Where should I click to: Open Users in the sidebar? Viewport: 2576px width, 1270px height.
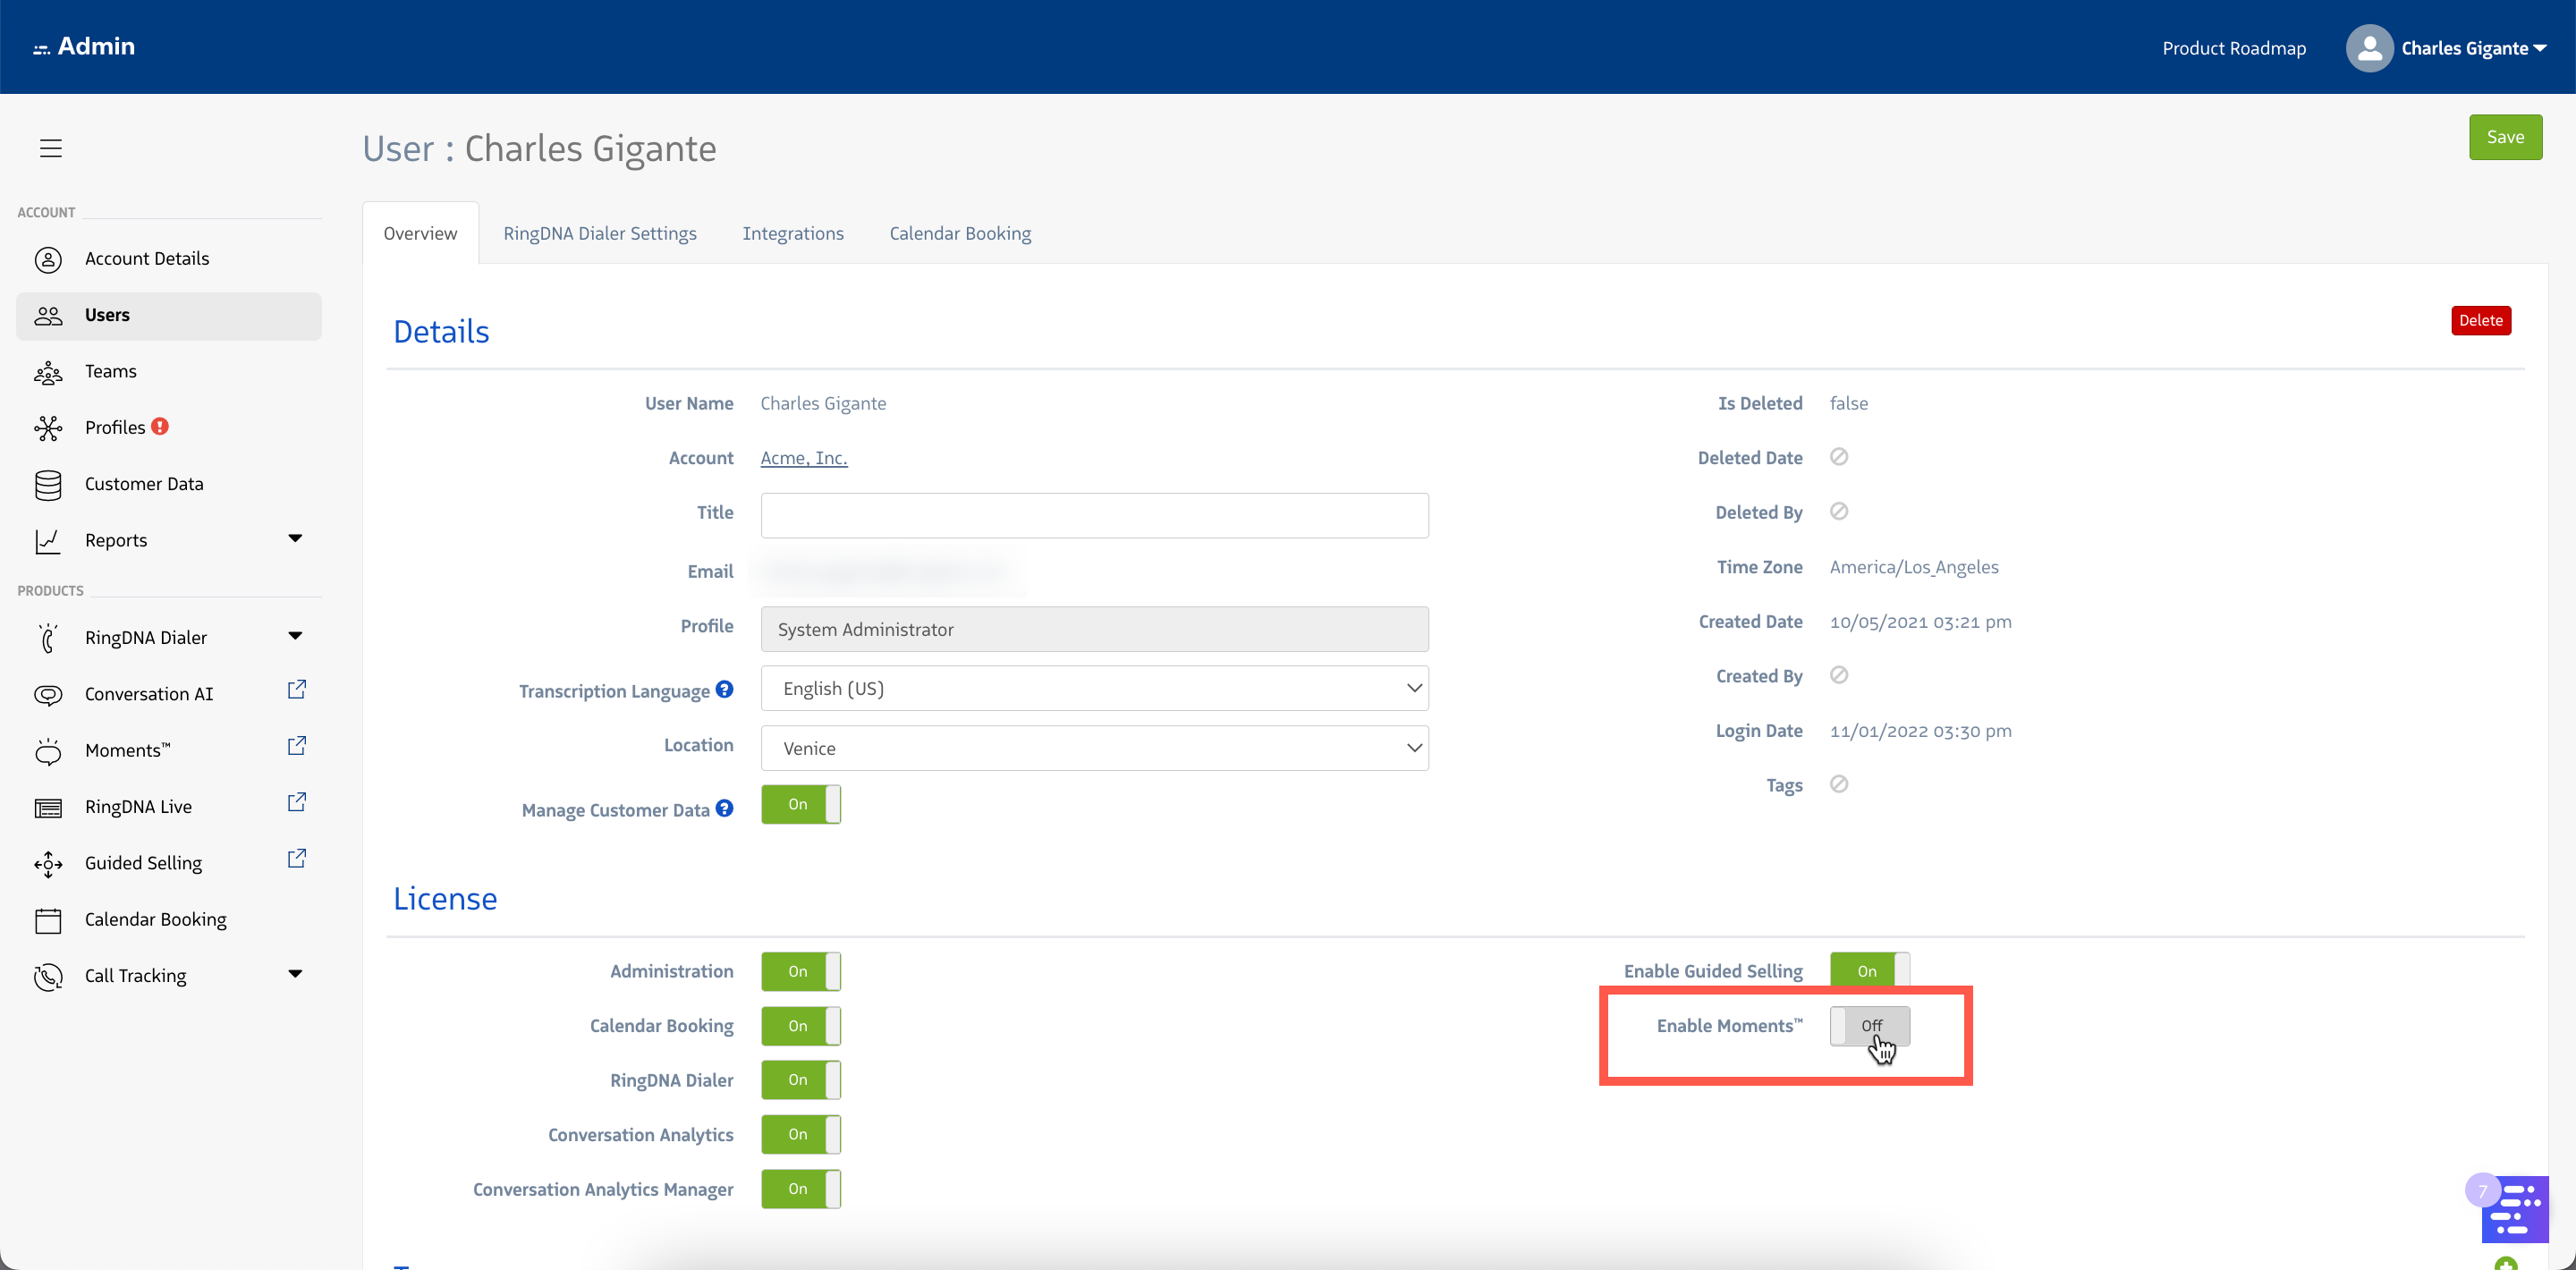click(x=169, y=316)
